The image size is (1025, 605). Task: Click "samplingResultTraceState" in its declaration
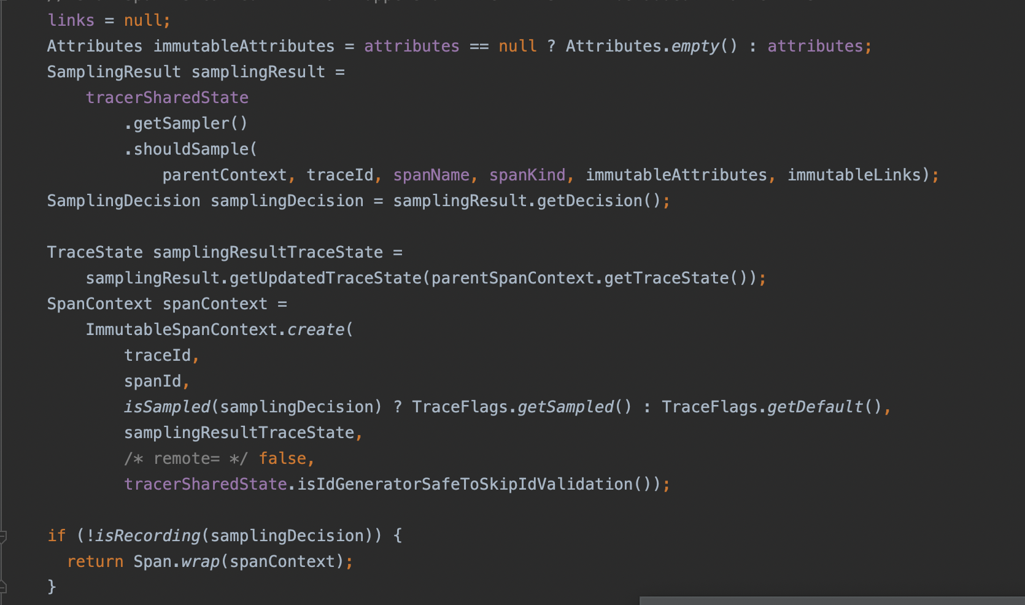[268, 252]
